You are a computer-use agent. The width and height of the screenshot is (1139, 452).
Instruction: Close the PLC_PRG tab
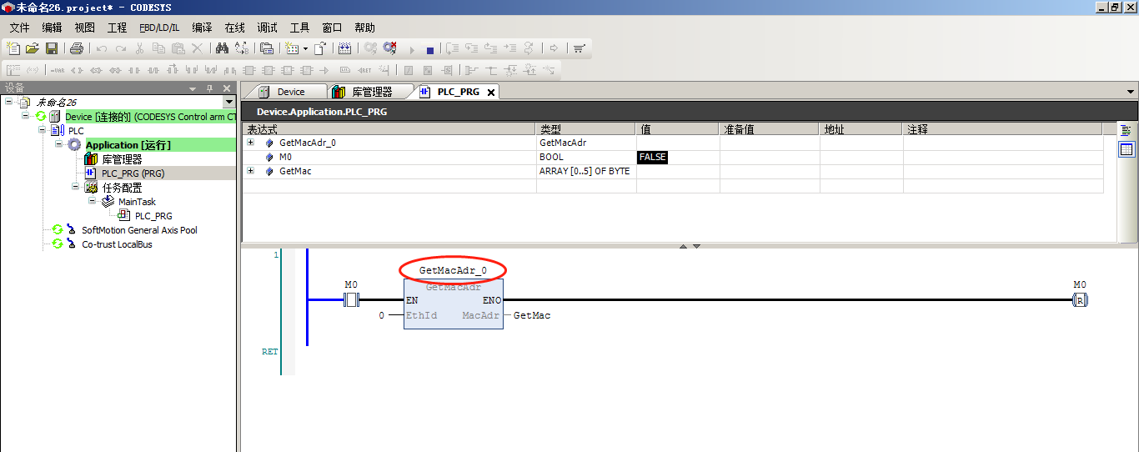[491, 93]
